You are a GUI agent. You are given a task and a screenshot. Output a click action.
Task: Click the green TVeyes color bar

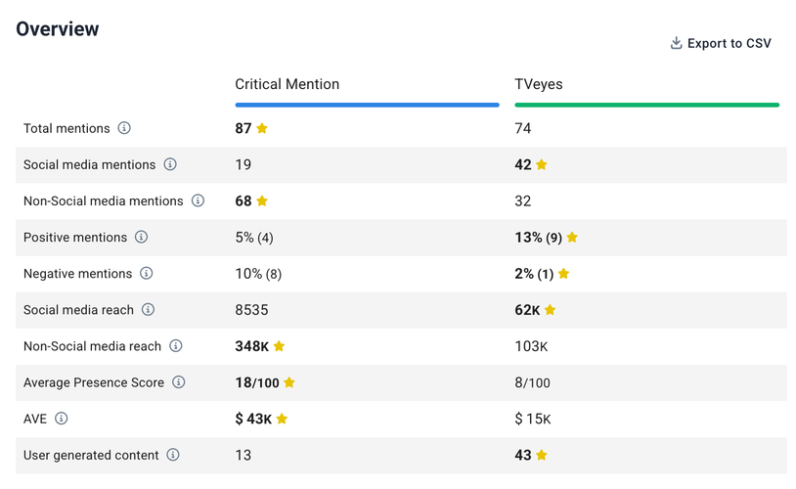tap(646, 105)
